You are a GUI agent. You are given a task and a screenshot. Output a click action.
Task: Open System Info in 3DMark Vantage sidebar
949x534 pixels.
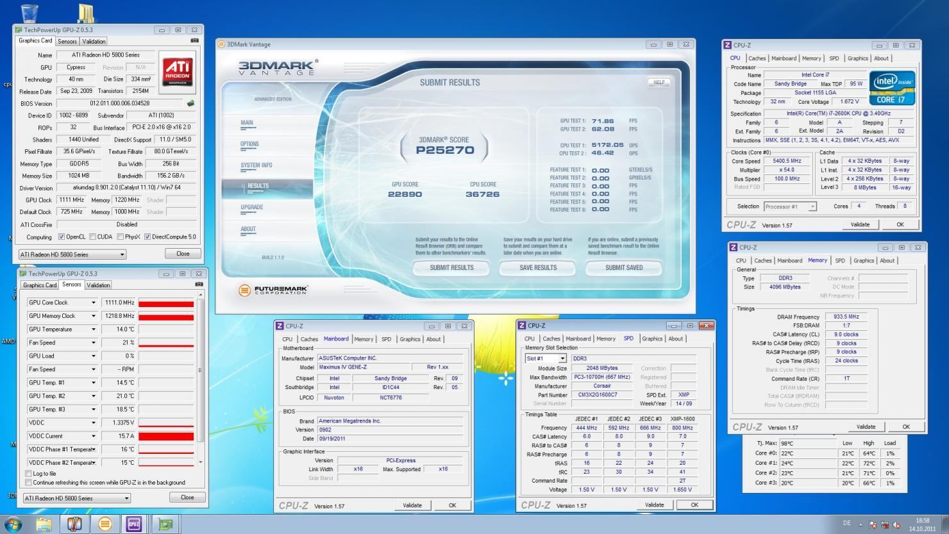click(x=256, y=165)
